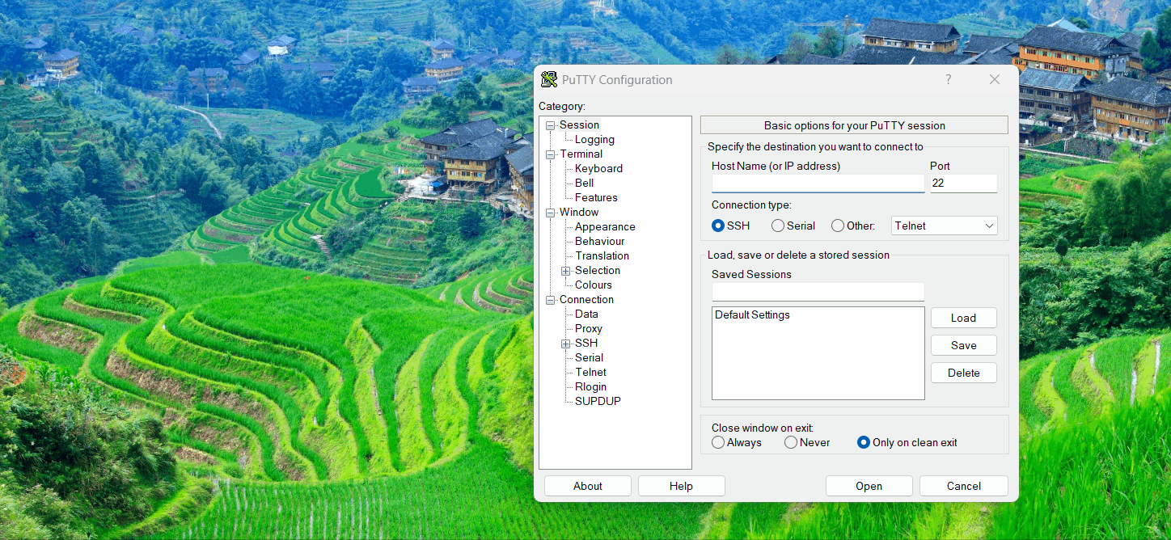Expand the SSH tree node

click(x=566, y=344)
